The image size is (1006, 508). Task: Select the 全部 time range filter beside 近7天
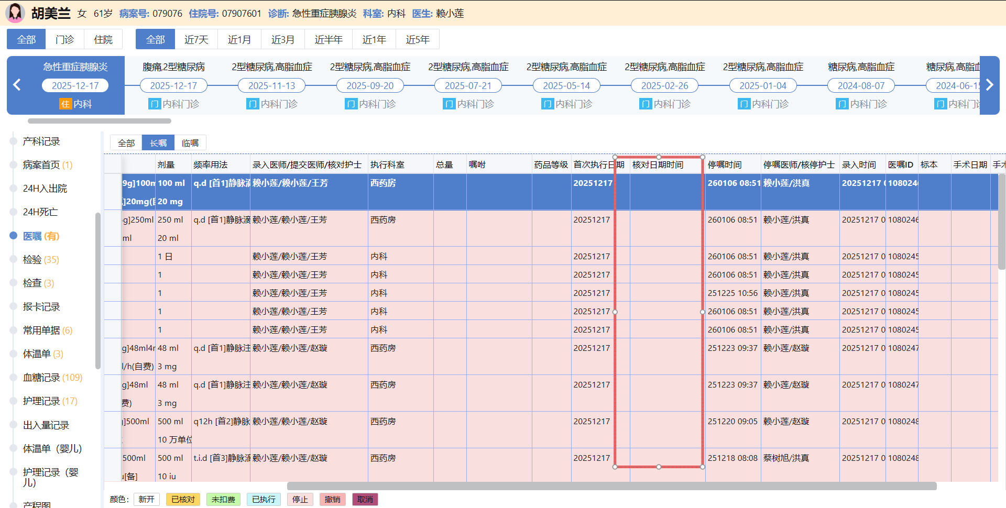(x=155, y=39)
